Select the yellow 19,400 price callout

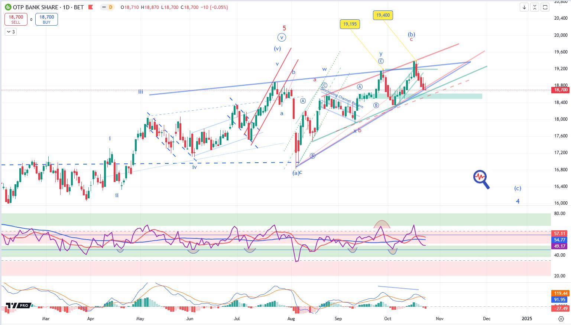[x=383, y=15]
